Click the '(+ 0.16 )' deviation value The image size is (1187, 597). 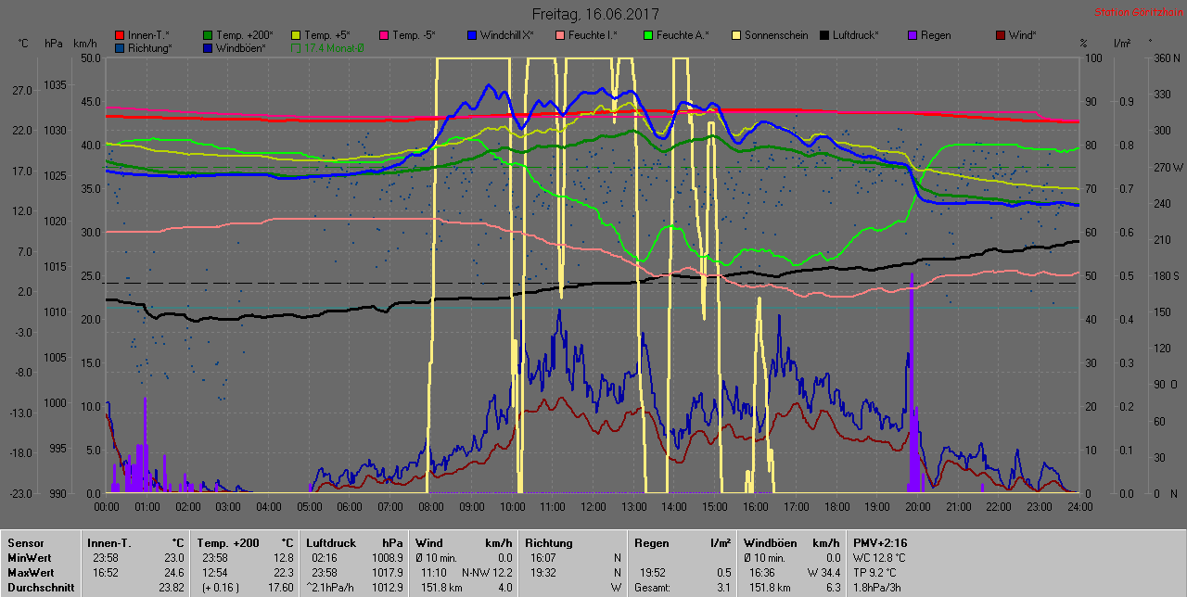(220, 588)
